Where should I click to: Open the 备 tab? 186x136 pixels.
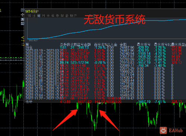pos(67,16)
